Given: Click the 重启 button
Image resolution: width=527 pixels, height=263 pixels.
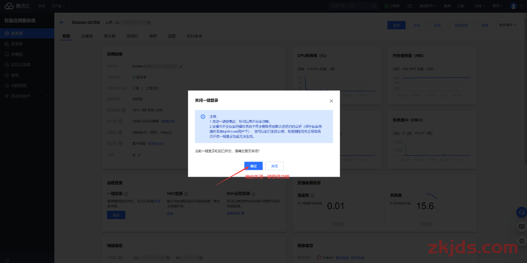Looking at the screenshot, I should (437, 25).
